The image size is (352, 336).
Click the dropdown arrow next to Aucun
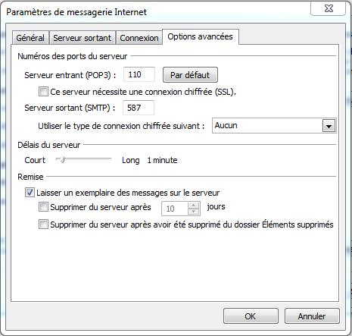tap(329, 126)
